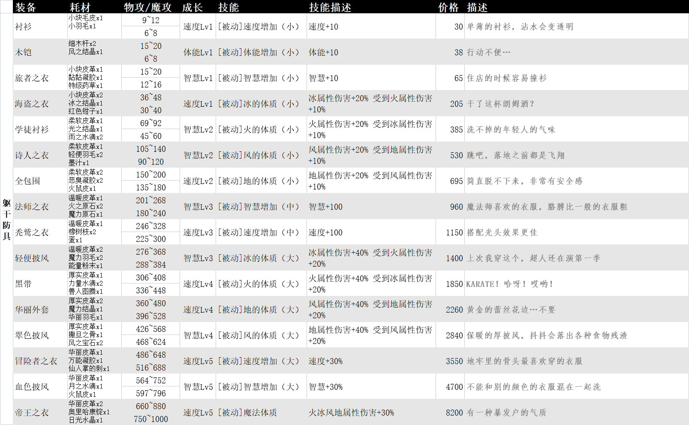The height and width of the screenshot is (425, 689).
Task: Select the value 201~268 cell
Action: point(150,200)
